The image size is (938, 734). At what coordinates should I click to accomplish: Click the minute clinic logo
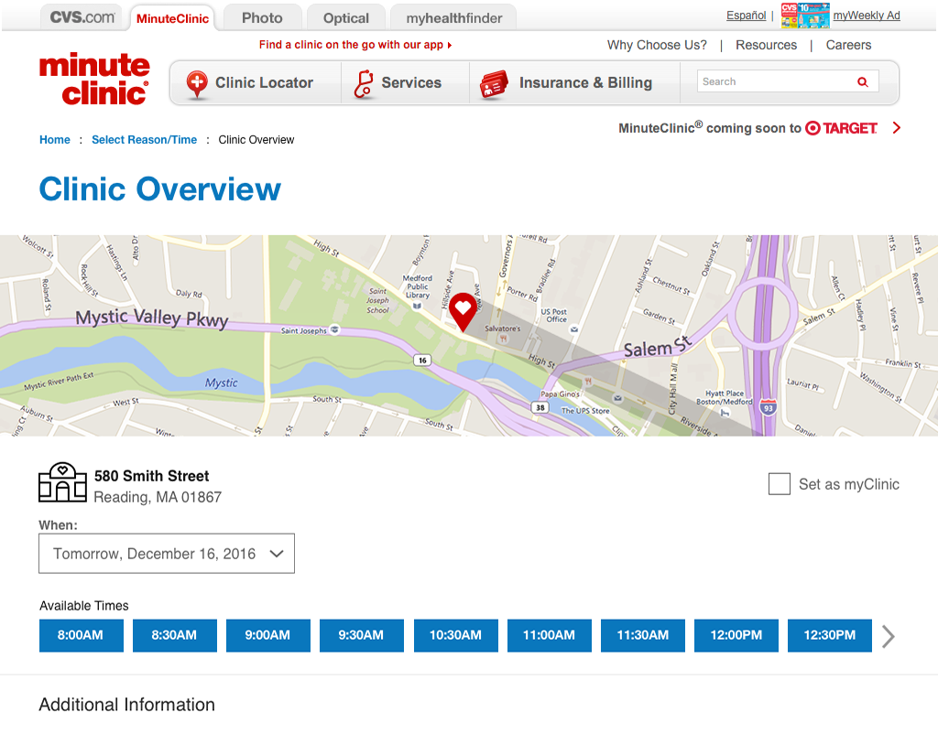point(94,79)
